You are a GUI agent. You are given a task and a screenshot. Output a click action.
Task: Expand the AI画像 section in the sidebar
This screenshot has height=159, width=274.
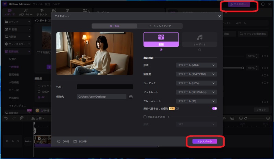pos(17,37)
